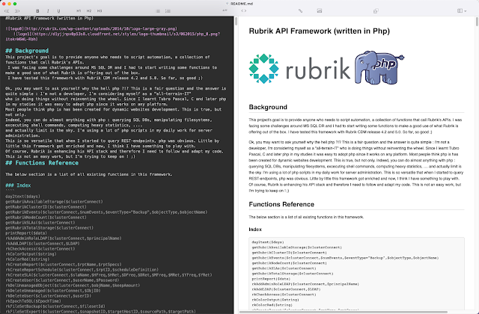479x314 pixels.
Task: Apply Heading 2 with H2 button
Action: point(89,11)
